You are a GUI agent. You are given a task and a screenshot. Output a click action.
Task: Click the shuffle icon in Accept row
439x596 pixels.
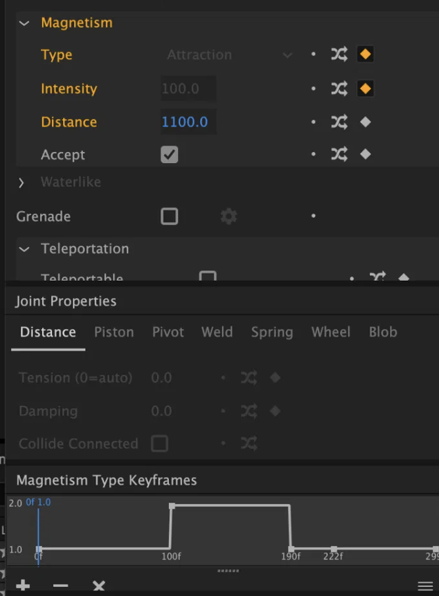[x=339, y=154]
